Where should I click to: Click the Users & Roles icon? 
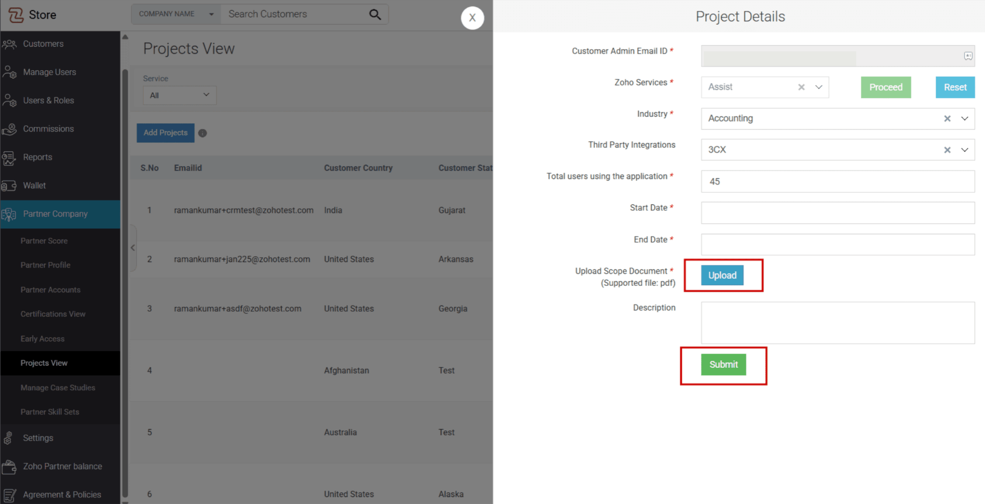pos(9,100)
